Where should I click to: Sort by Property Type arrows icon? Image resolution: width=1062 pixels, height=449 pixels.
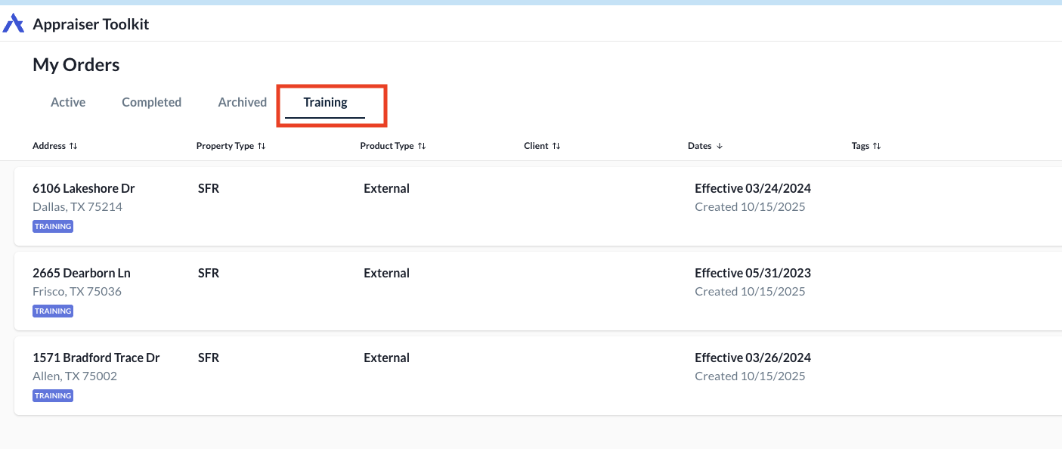point(262,146)
